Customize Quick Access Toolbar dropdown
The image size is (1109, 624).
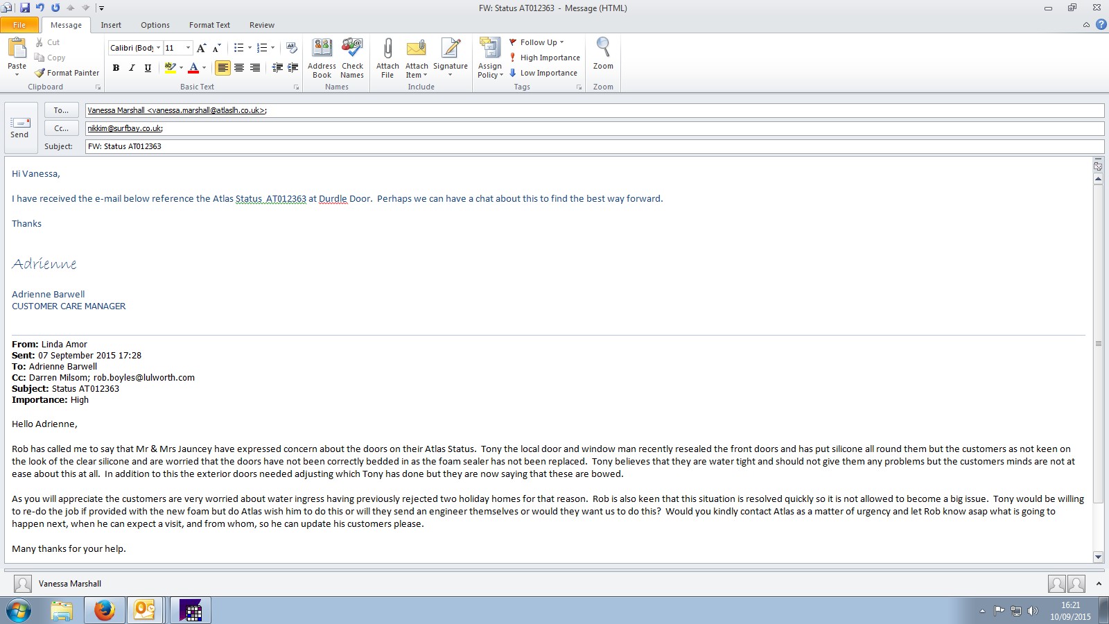(101, 8)
